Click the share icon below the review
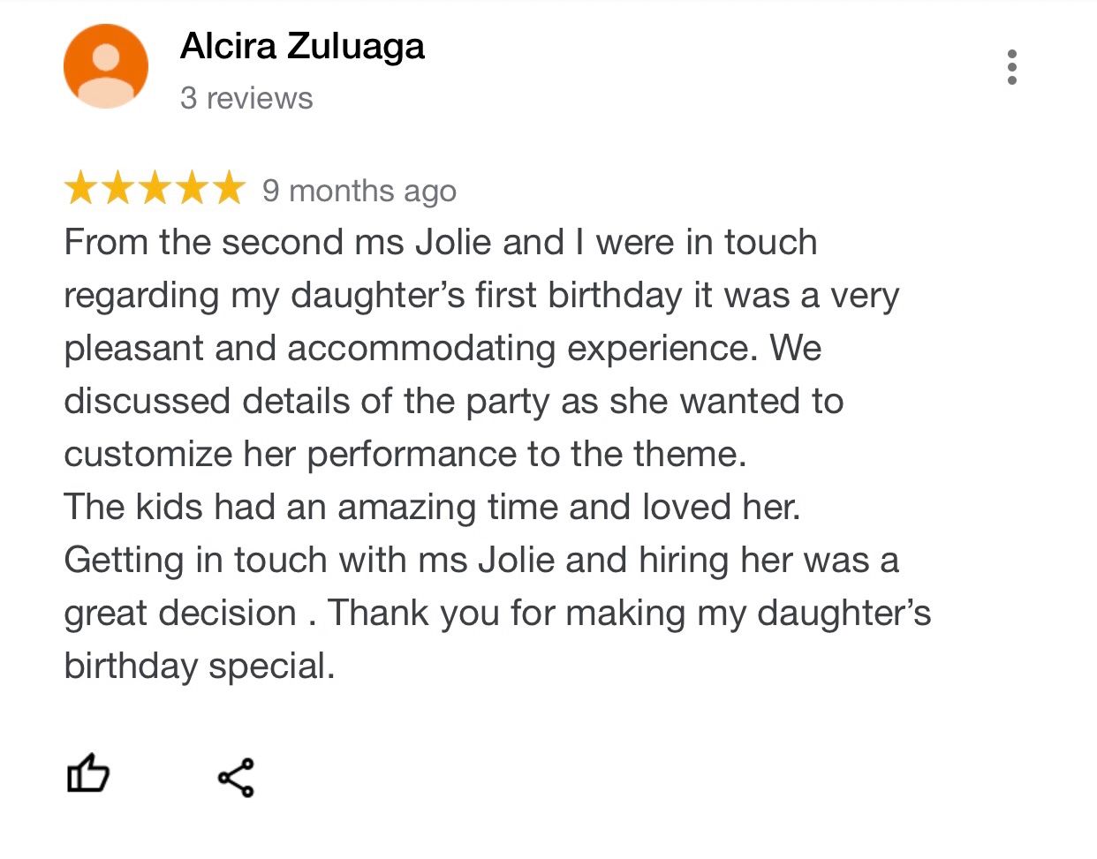The height and width of the screenshot is (859, 1097). (x=236, y=778)
